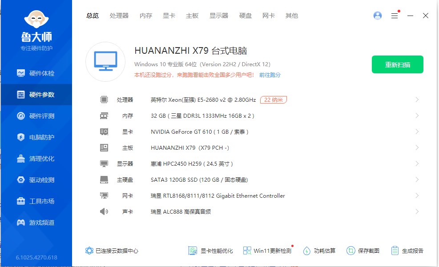Open 显卡性能优化
The width and height of the screenshot is (439, 267).
pyautogui.click(x=210, y=251)
